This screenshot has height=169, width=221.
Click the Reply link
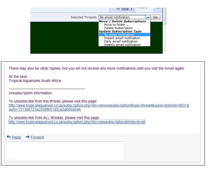tap(16, 137)
